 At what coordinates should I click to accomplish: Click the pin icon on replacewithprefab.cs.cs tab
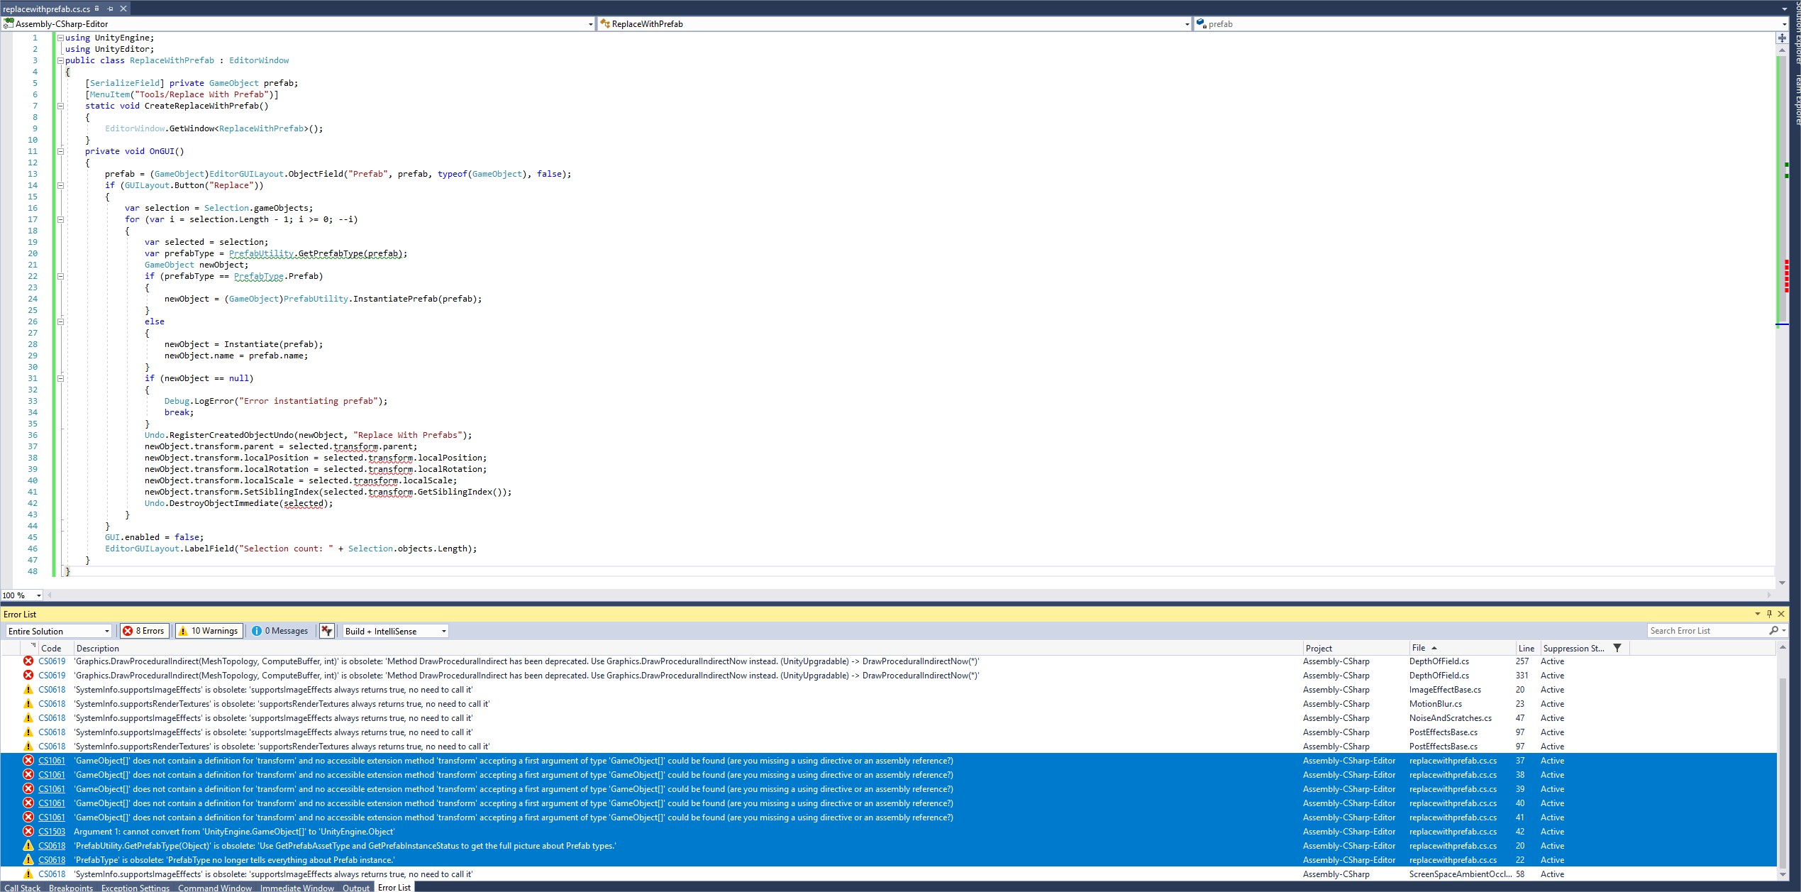pos(110,9)
